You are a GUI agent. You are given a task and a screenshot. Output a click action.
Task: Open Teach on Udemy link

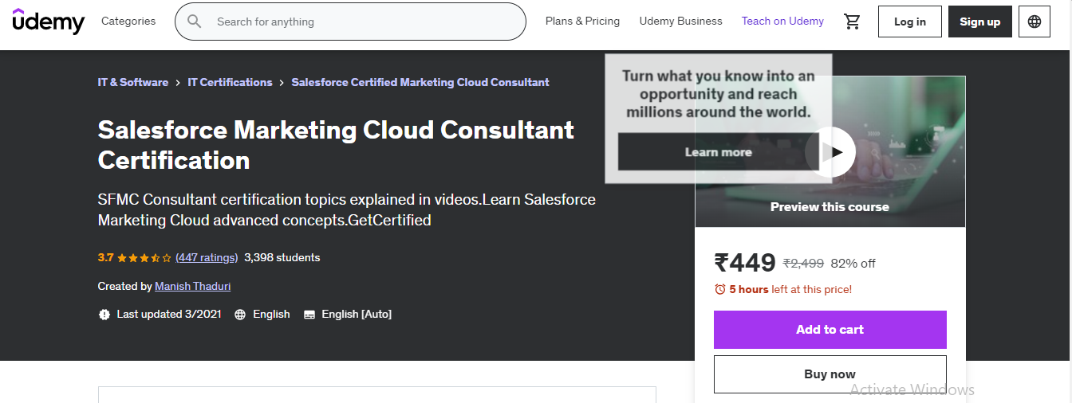(x=782, y=22)
